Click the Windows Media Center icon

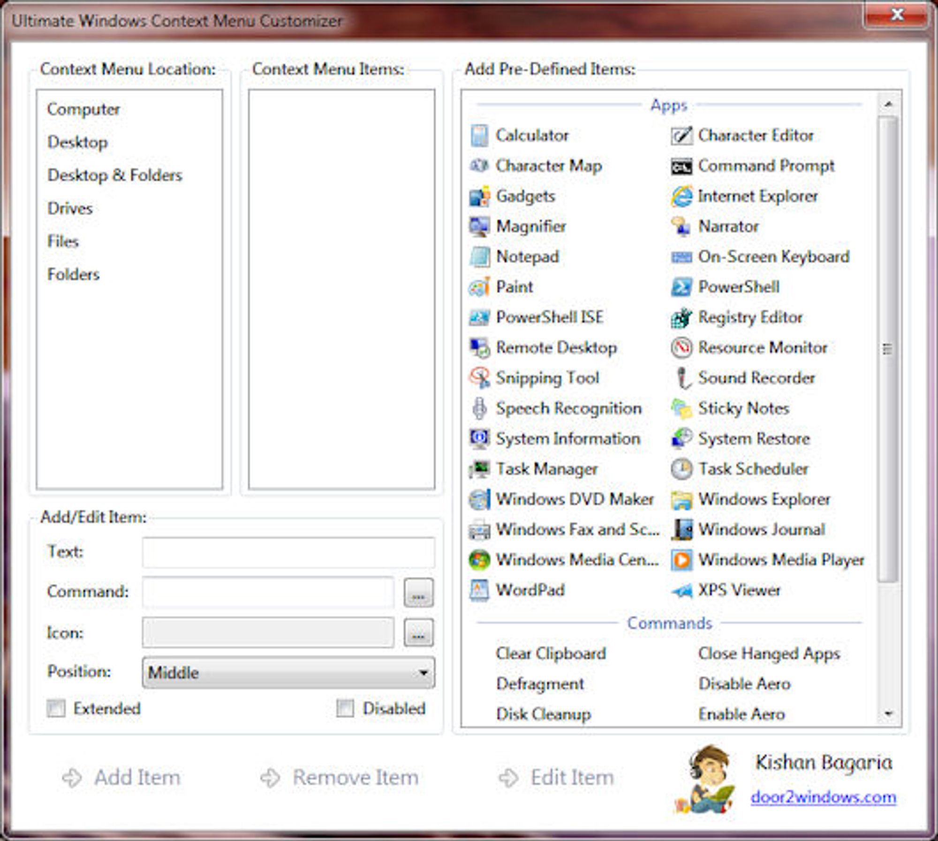479,560
